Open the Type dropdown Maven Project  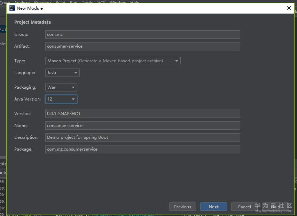click(x=113, y=61)
